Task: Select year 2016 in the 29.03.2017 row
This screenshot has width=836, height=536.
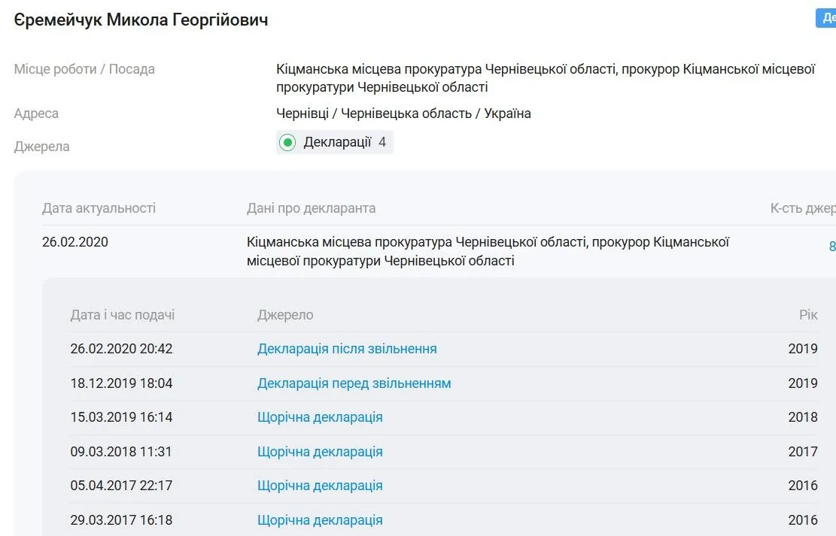Action: click(803, 520)
